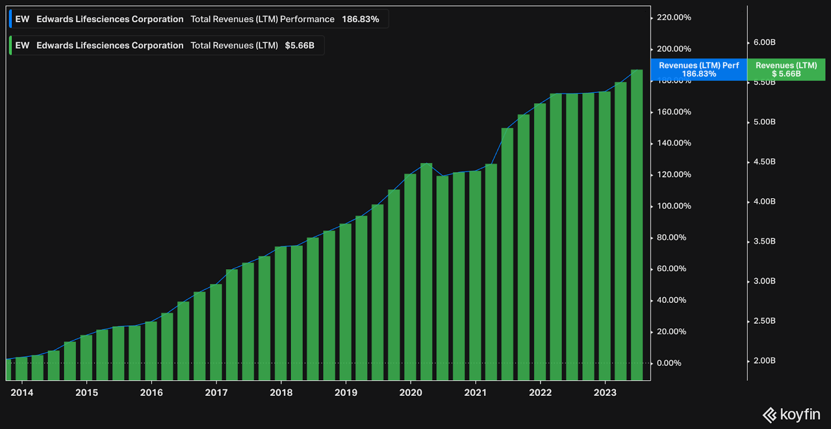Screen dimensions: 831x429
Task: Click the 2015 x-axis label
Action: point(87,393)
